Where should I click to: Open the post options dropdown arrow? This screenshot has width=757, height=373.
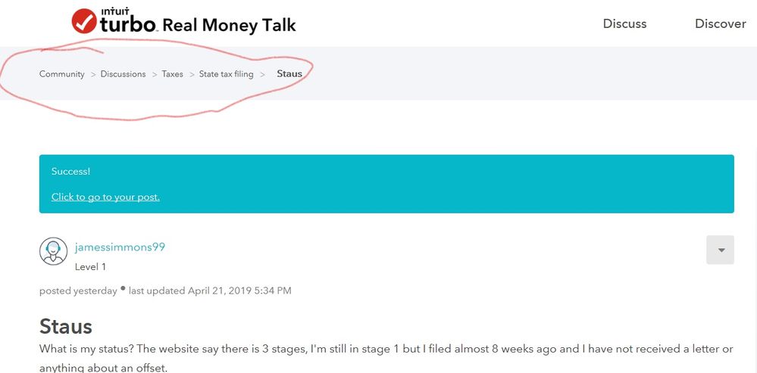[x=720, y=250]
